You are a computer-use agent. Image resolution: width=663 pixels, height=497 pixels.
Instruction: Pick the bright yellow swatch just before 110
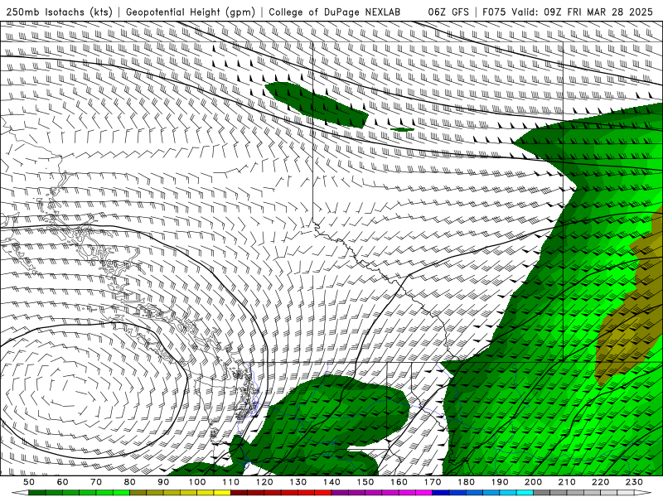tap(222, 493)
